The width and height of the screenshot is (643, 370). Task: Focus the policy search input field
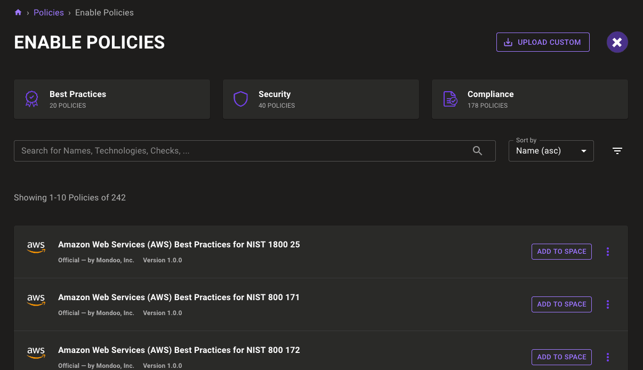[x=240, y=151]
